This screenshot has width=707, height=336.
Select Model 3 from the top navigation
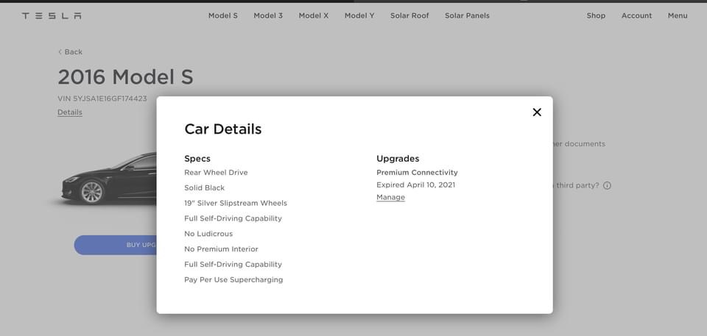click(x=268, y=15)
